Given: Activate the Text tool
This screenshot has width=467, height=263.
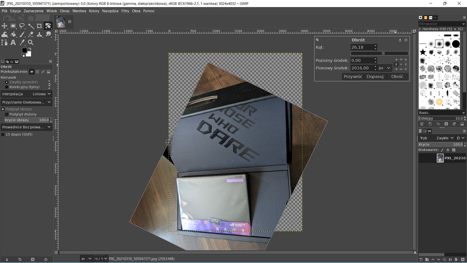Looking at the screenshot, I should point(13,43).
